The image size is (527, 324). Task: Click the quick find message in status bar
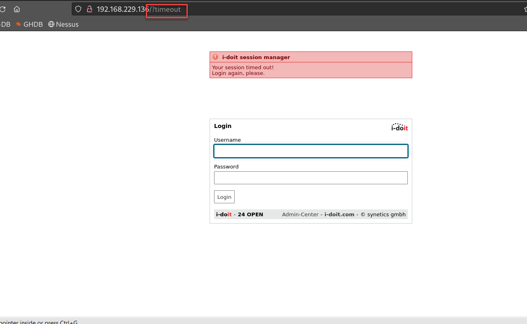click(x=39, y=322)
